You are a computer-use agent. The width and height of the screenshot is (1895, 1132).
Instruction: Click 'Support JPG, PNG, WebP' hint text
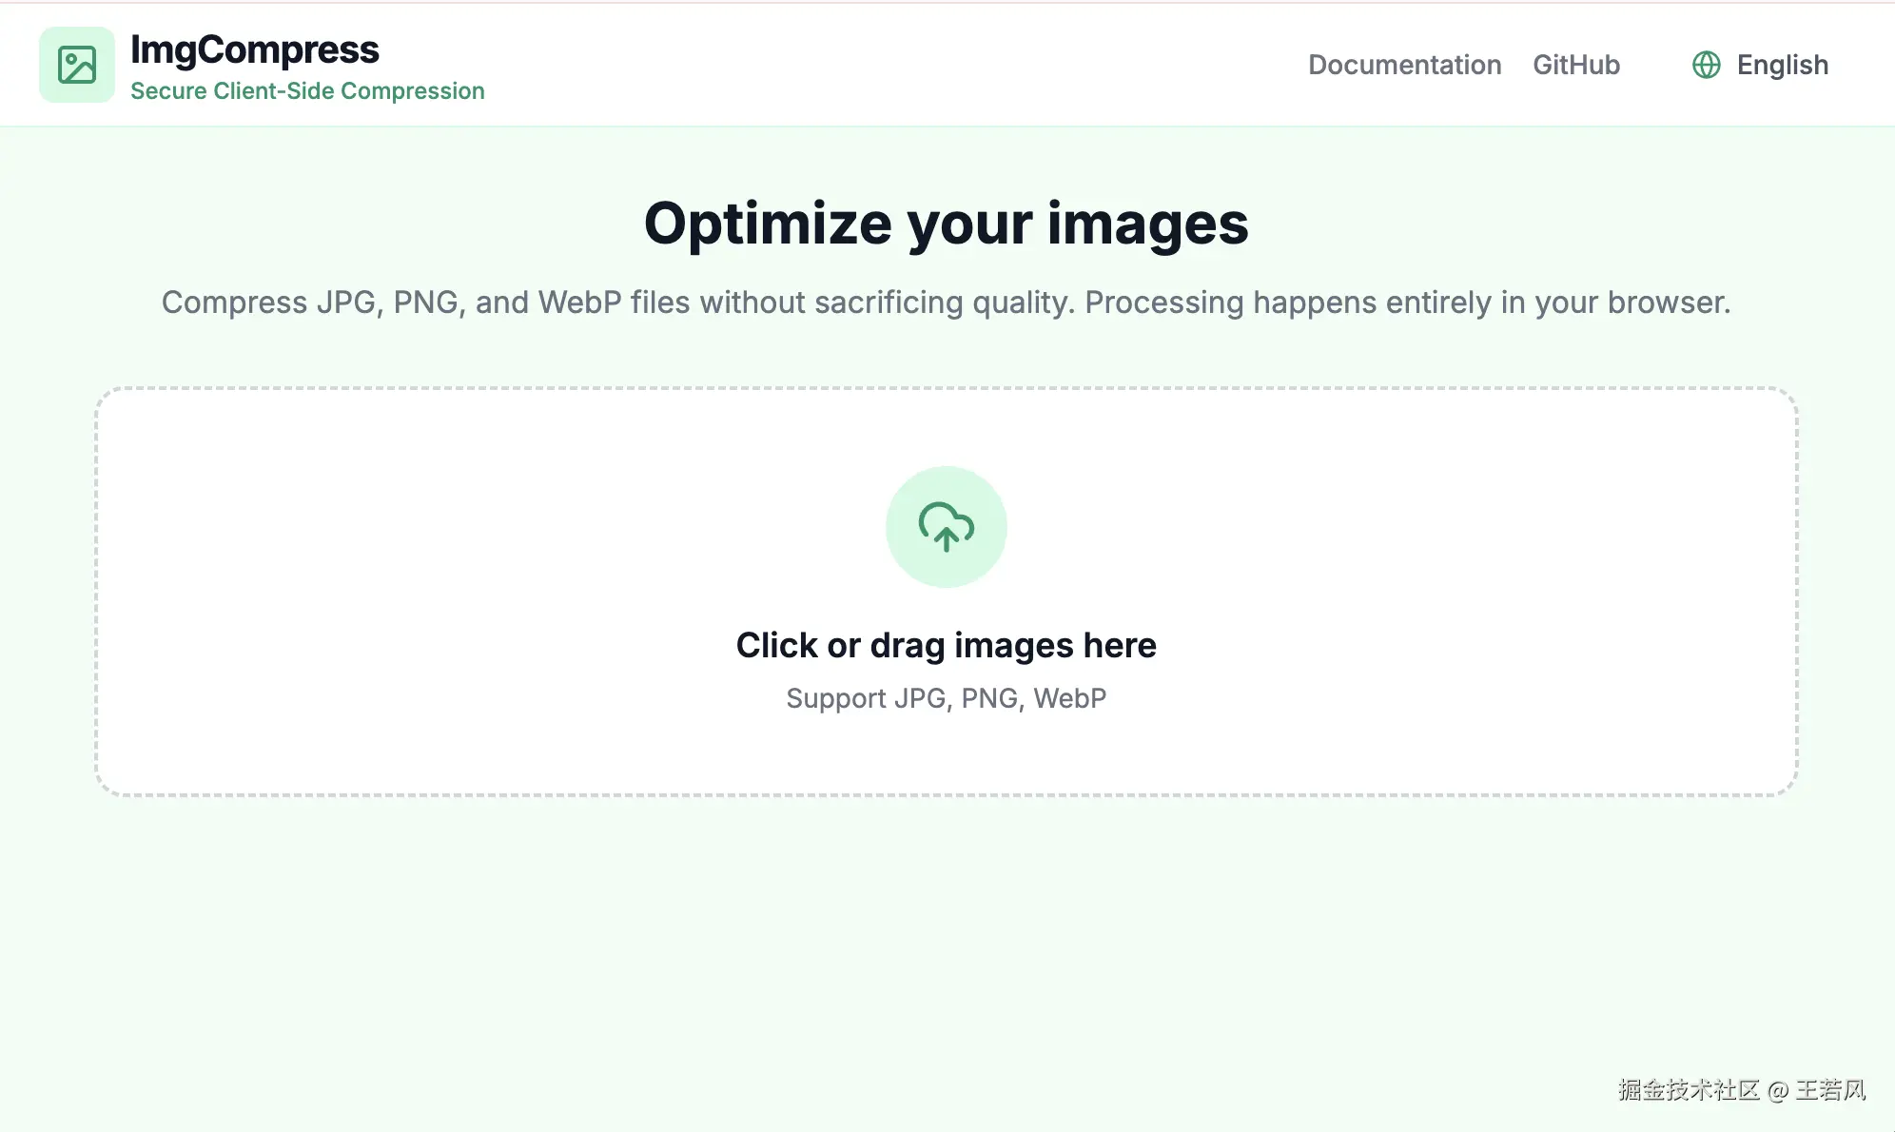946,698
